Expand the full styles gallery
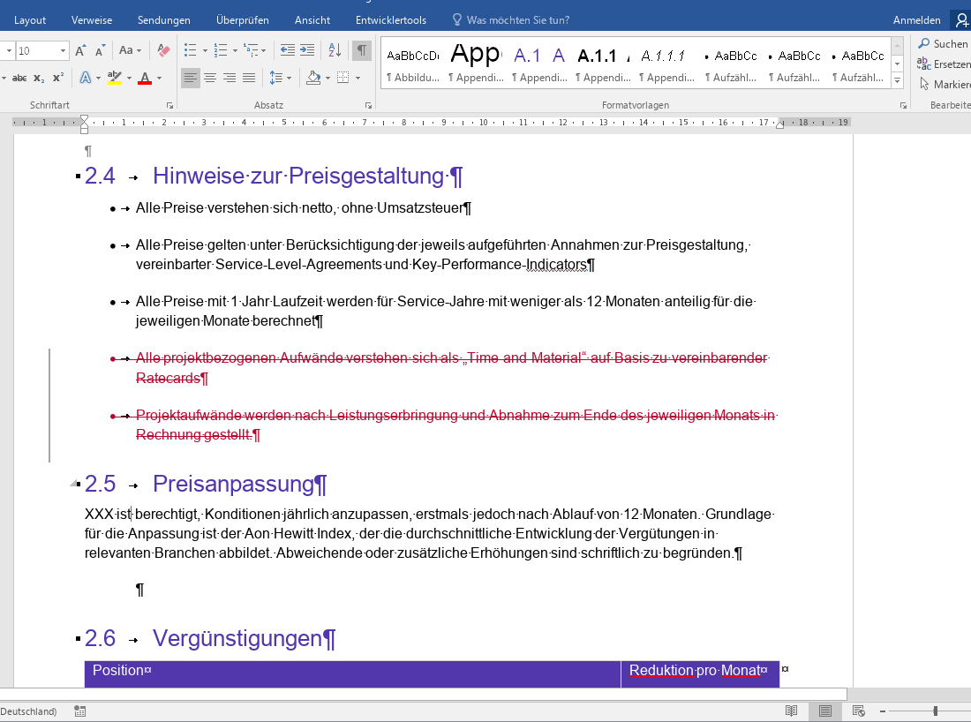The image size is (971, 722). pyautogui.click(x=898, y=80)
